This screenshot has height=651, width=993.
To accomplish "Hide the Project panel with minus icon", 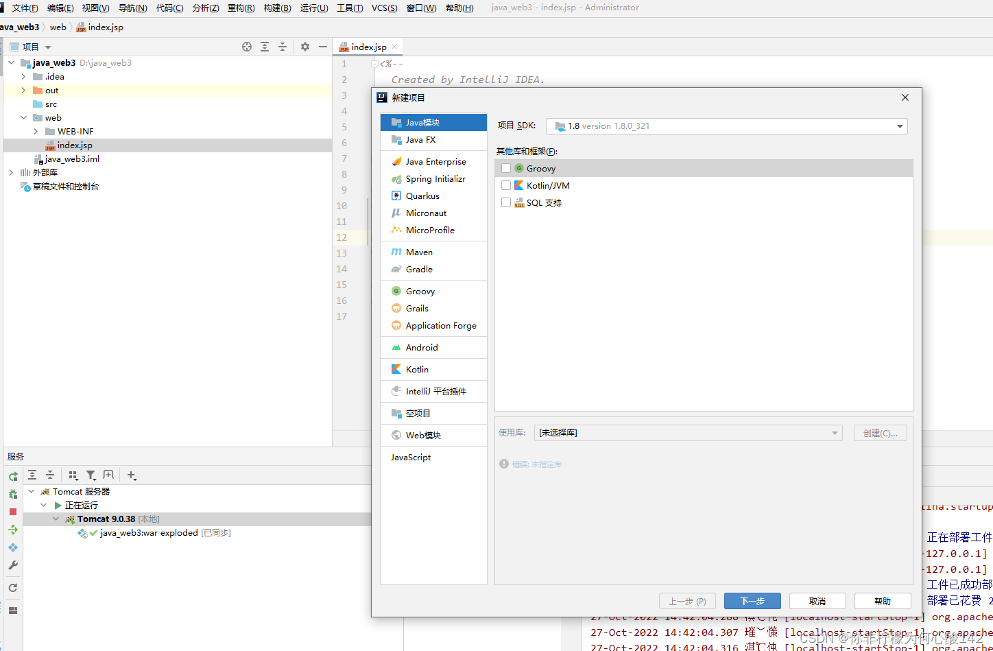I will tap(323, 47).
